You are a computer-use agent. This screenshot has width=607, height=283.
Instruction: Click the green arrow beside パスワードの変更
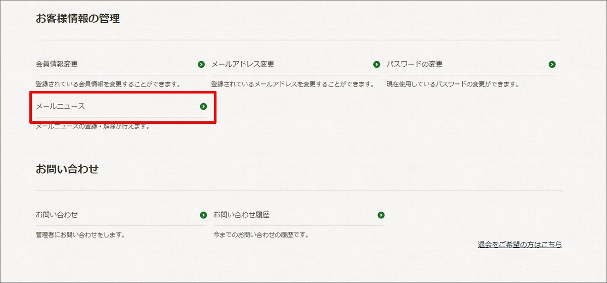coord(552,64)
